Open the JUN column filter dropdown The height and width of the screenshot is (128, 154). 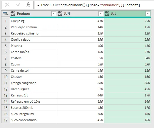coord(101,14)
